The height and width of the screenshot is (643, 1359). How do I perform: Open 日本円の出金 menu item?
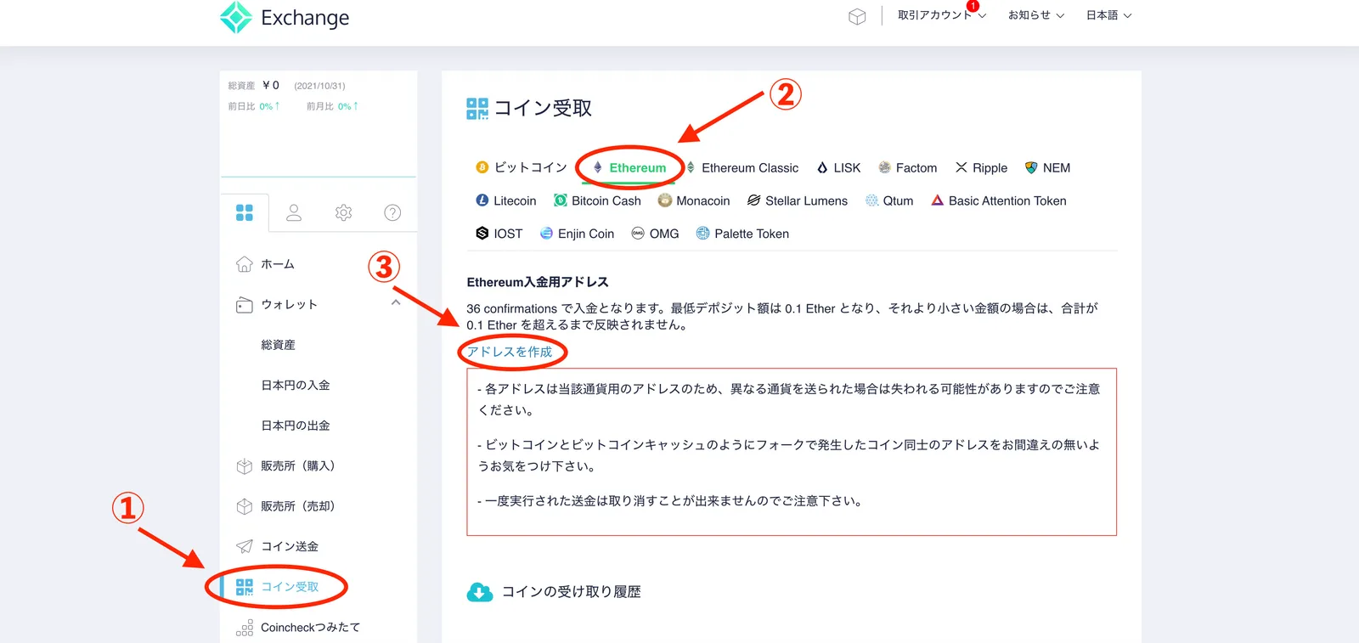pos(296,426)
